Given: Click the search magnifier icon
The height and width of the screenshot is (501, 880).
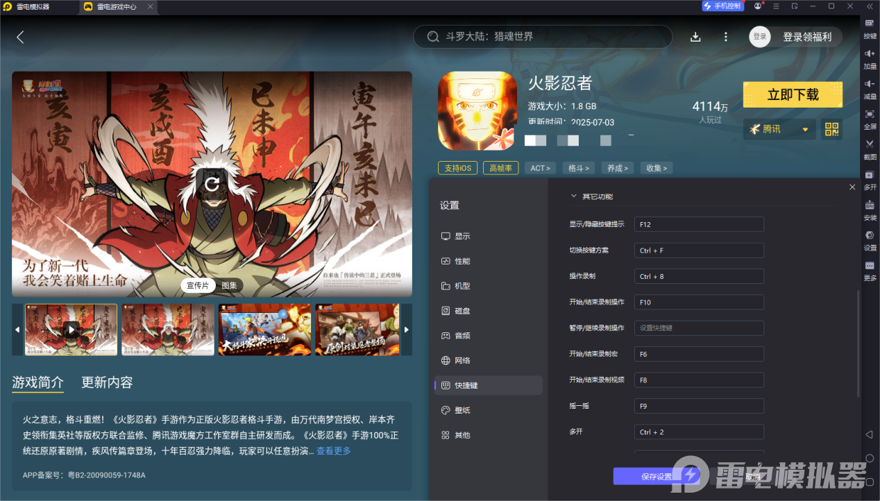Looking at the screenshot, I should click(x=432, y=37).
